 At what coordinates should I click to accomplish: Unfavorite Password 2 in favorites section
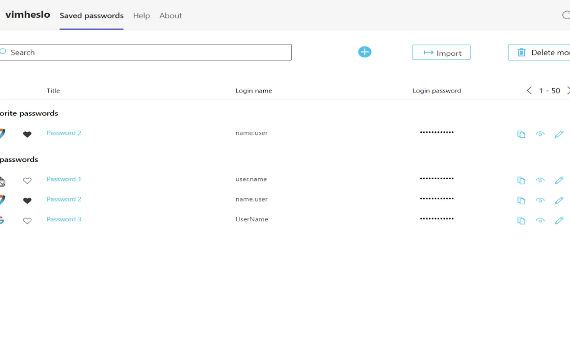(x=27, y=134)
